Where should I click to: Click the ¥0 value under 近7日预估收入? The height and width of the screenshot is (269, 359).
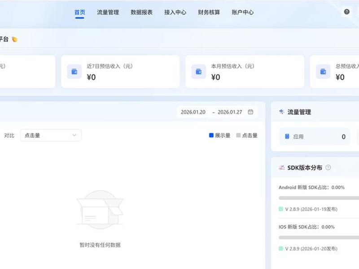[x=91, y=77]
